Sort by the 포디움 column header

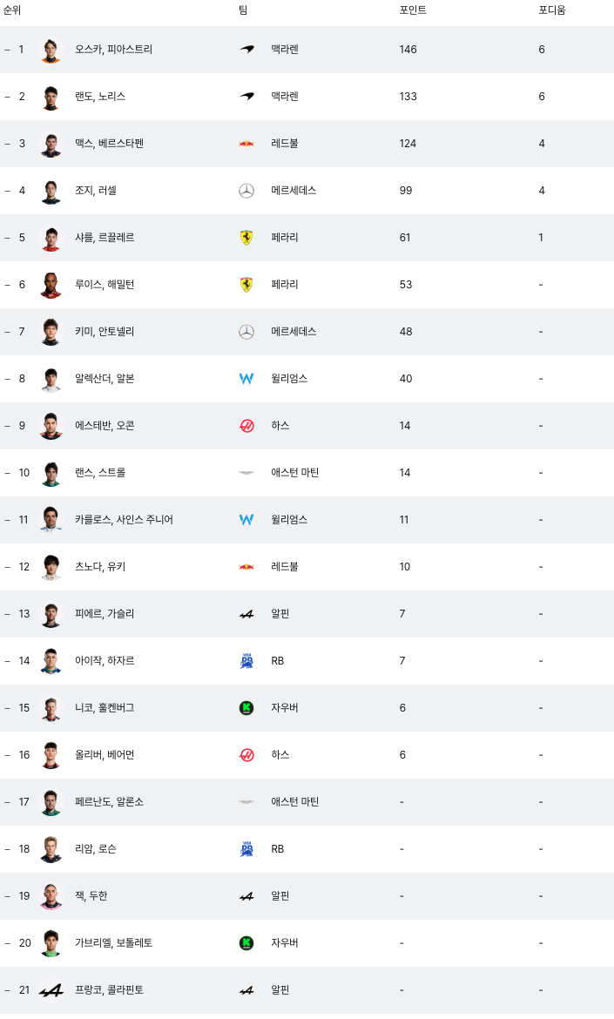[551, 10]
